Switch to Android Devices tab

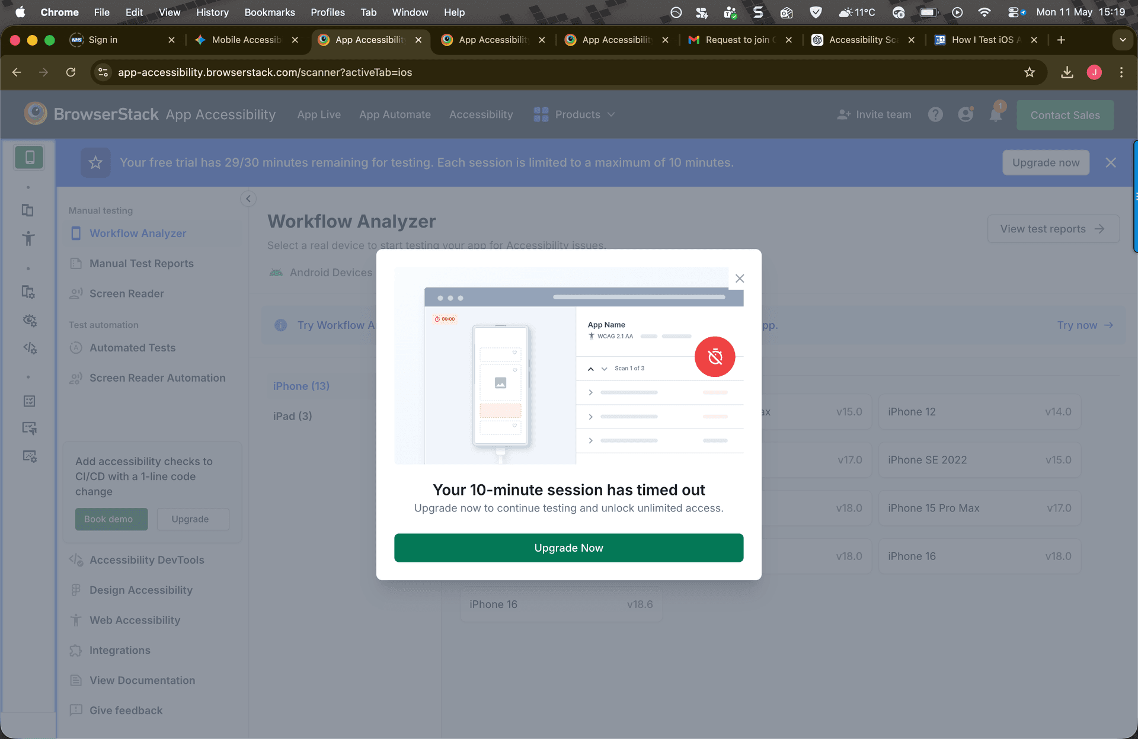click(321, 272)
